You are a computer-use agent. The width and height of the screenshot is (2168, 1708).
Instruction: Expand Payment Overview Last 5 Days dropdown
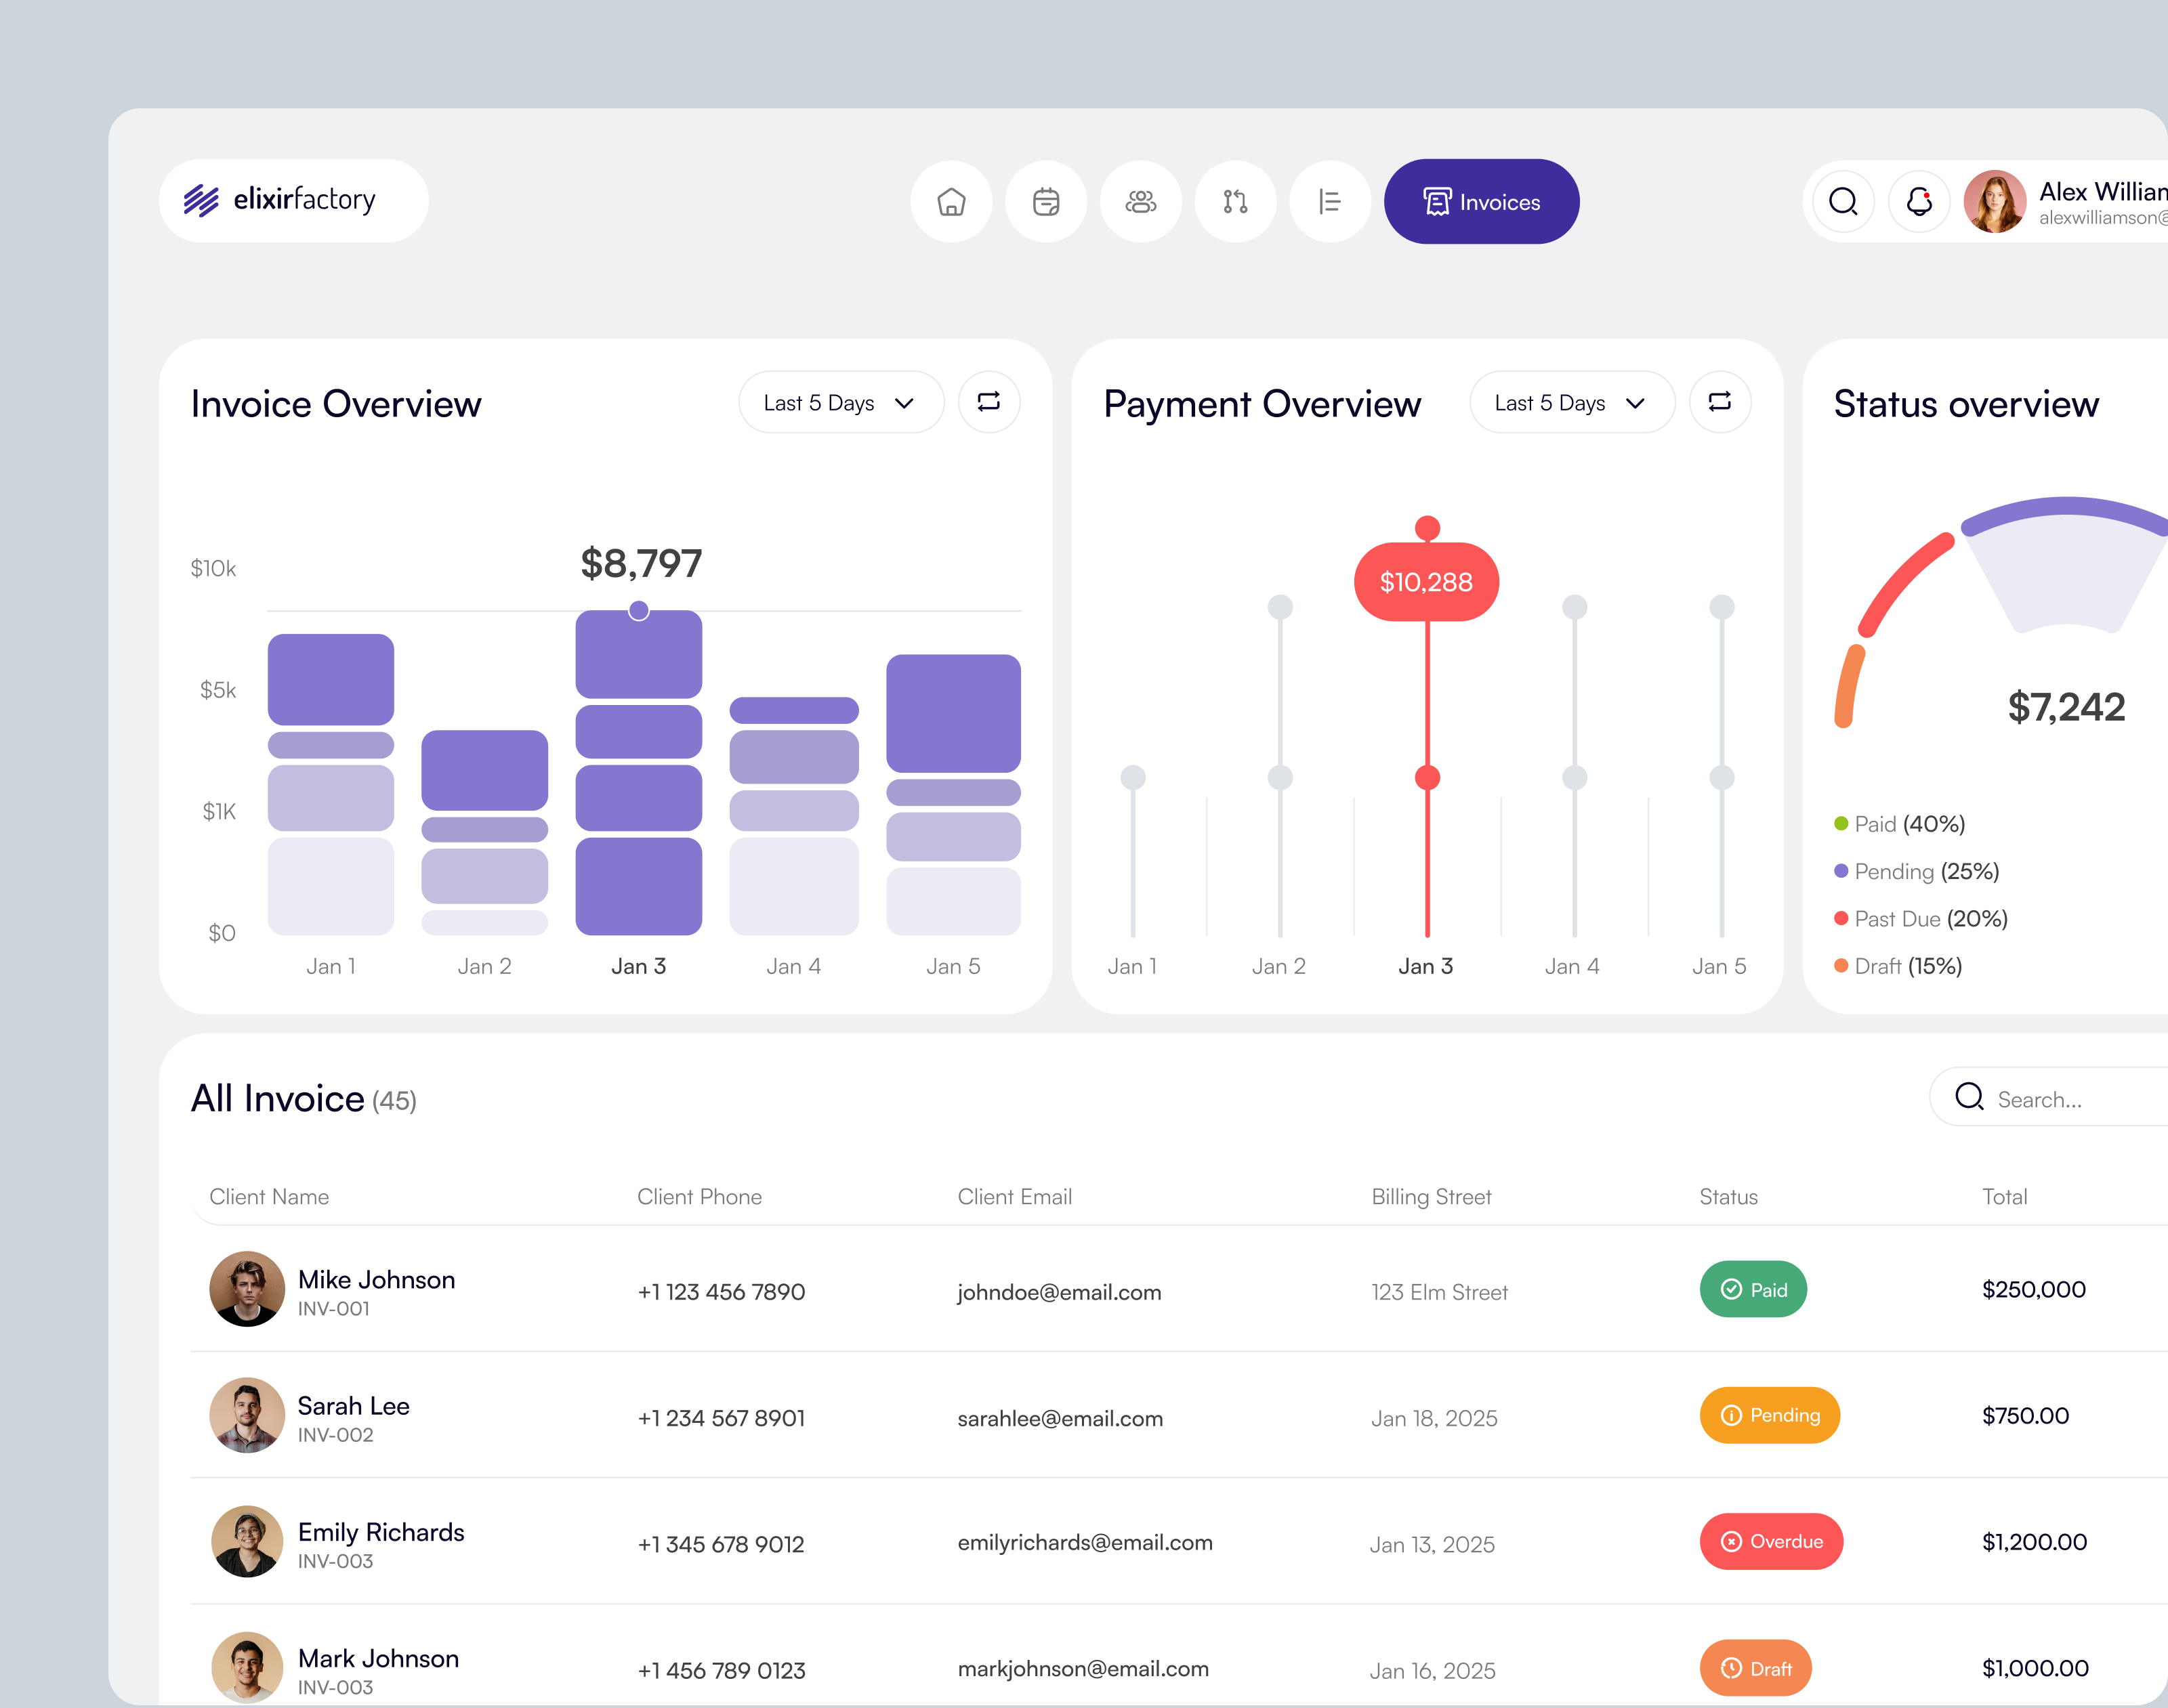pos(1570,403)
